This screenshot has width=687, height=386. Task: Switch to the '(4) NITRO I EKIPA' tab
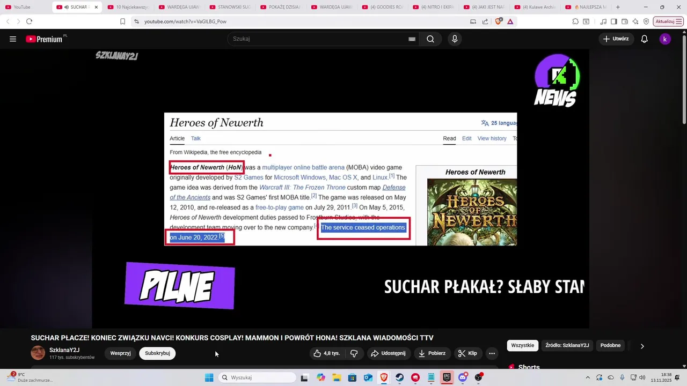[435, 7]
